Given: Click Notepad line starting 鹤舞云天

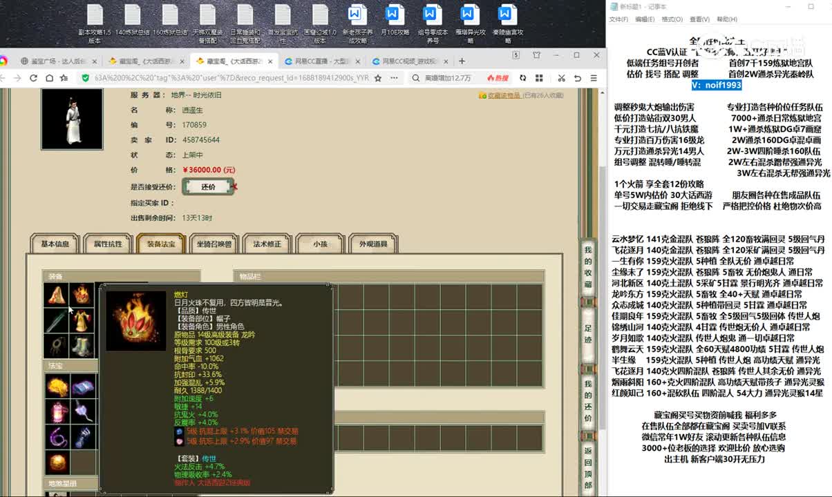Looking at the screenshot, I should pyautogui.click(x=718, y=349).
